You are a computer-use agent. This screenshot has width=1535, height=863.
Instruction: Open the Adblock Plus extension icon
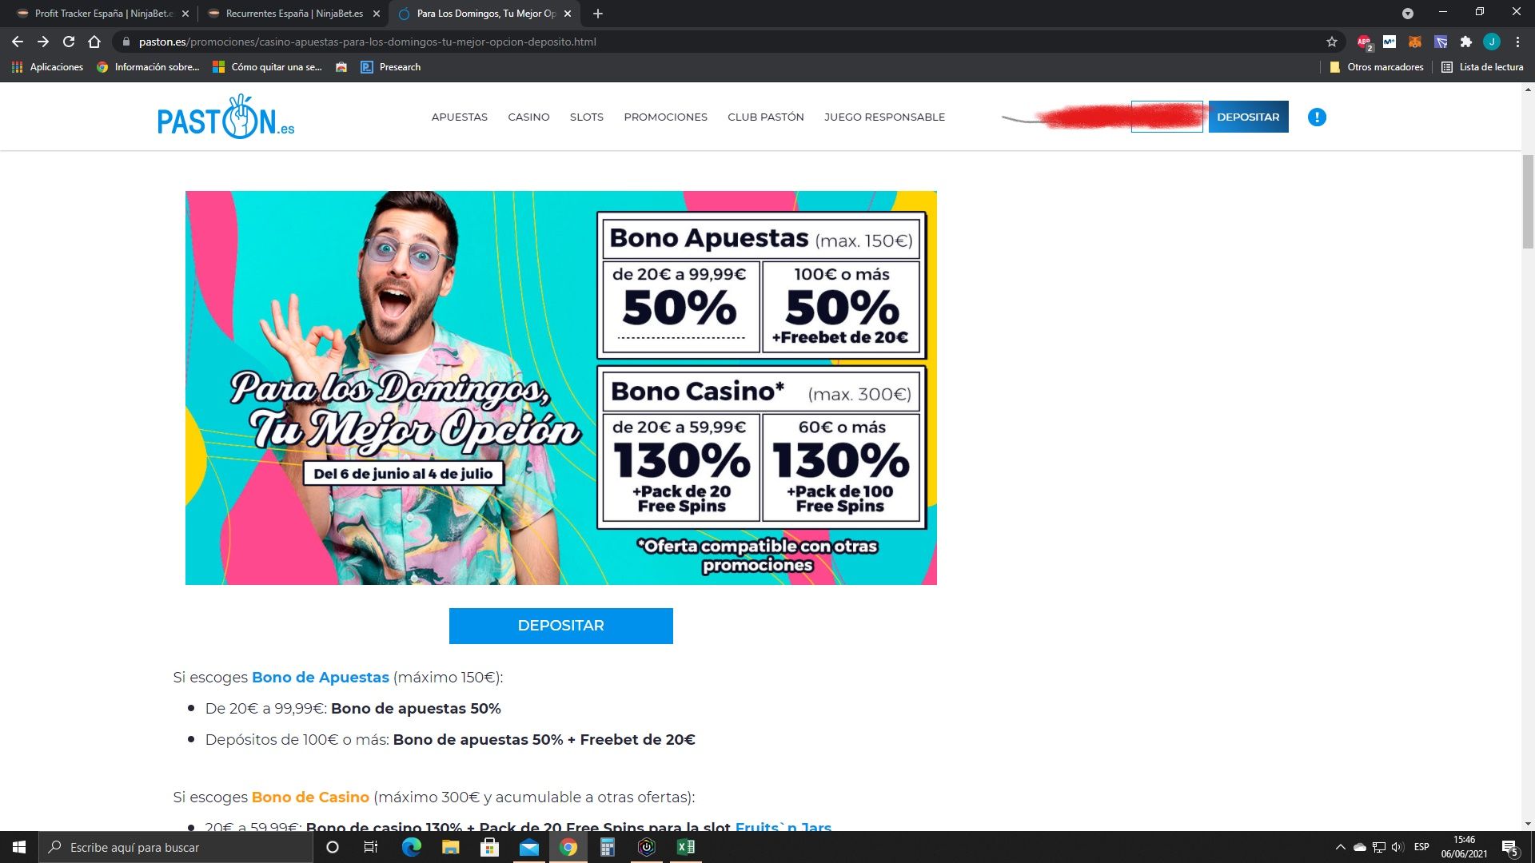click(1364, 42)
